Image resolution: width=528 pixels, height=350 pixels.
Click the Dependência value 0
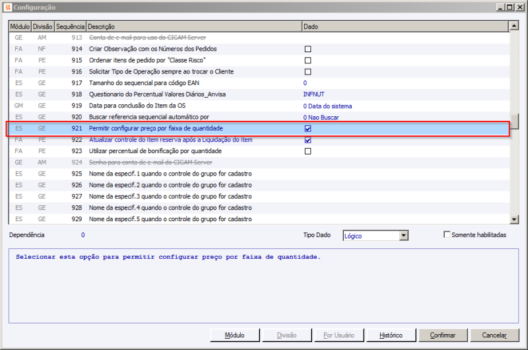(x=83, y=235)
